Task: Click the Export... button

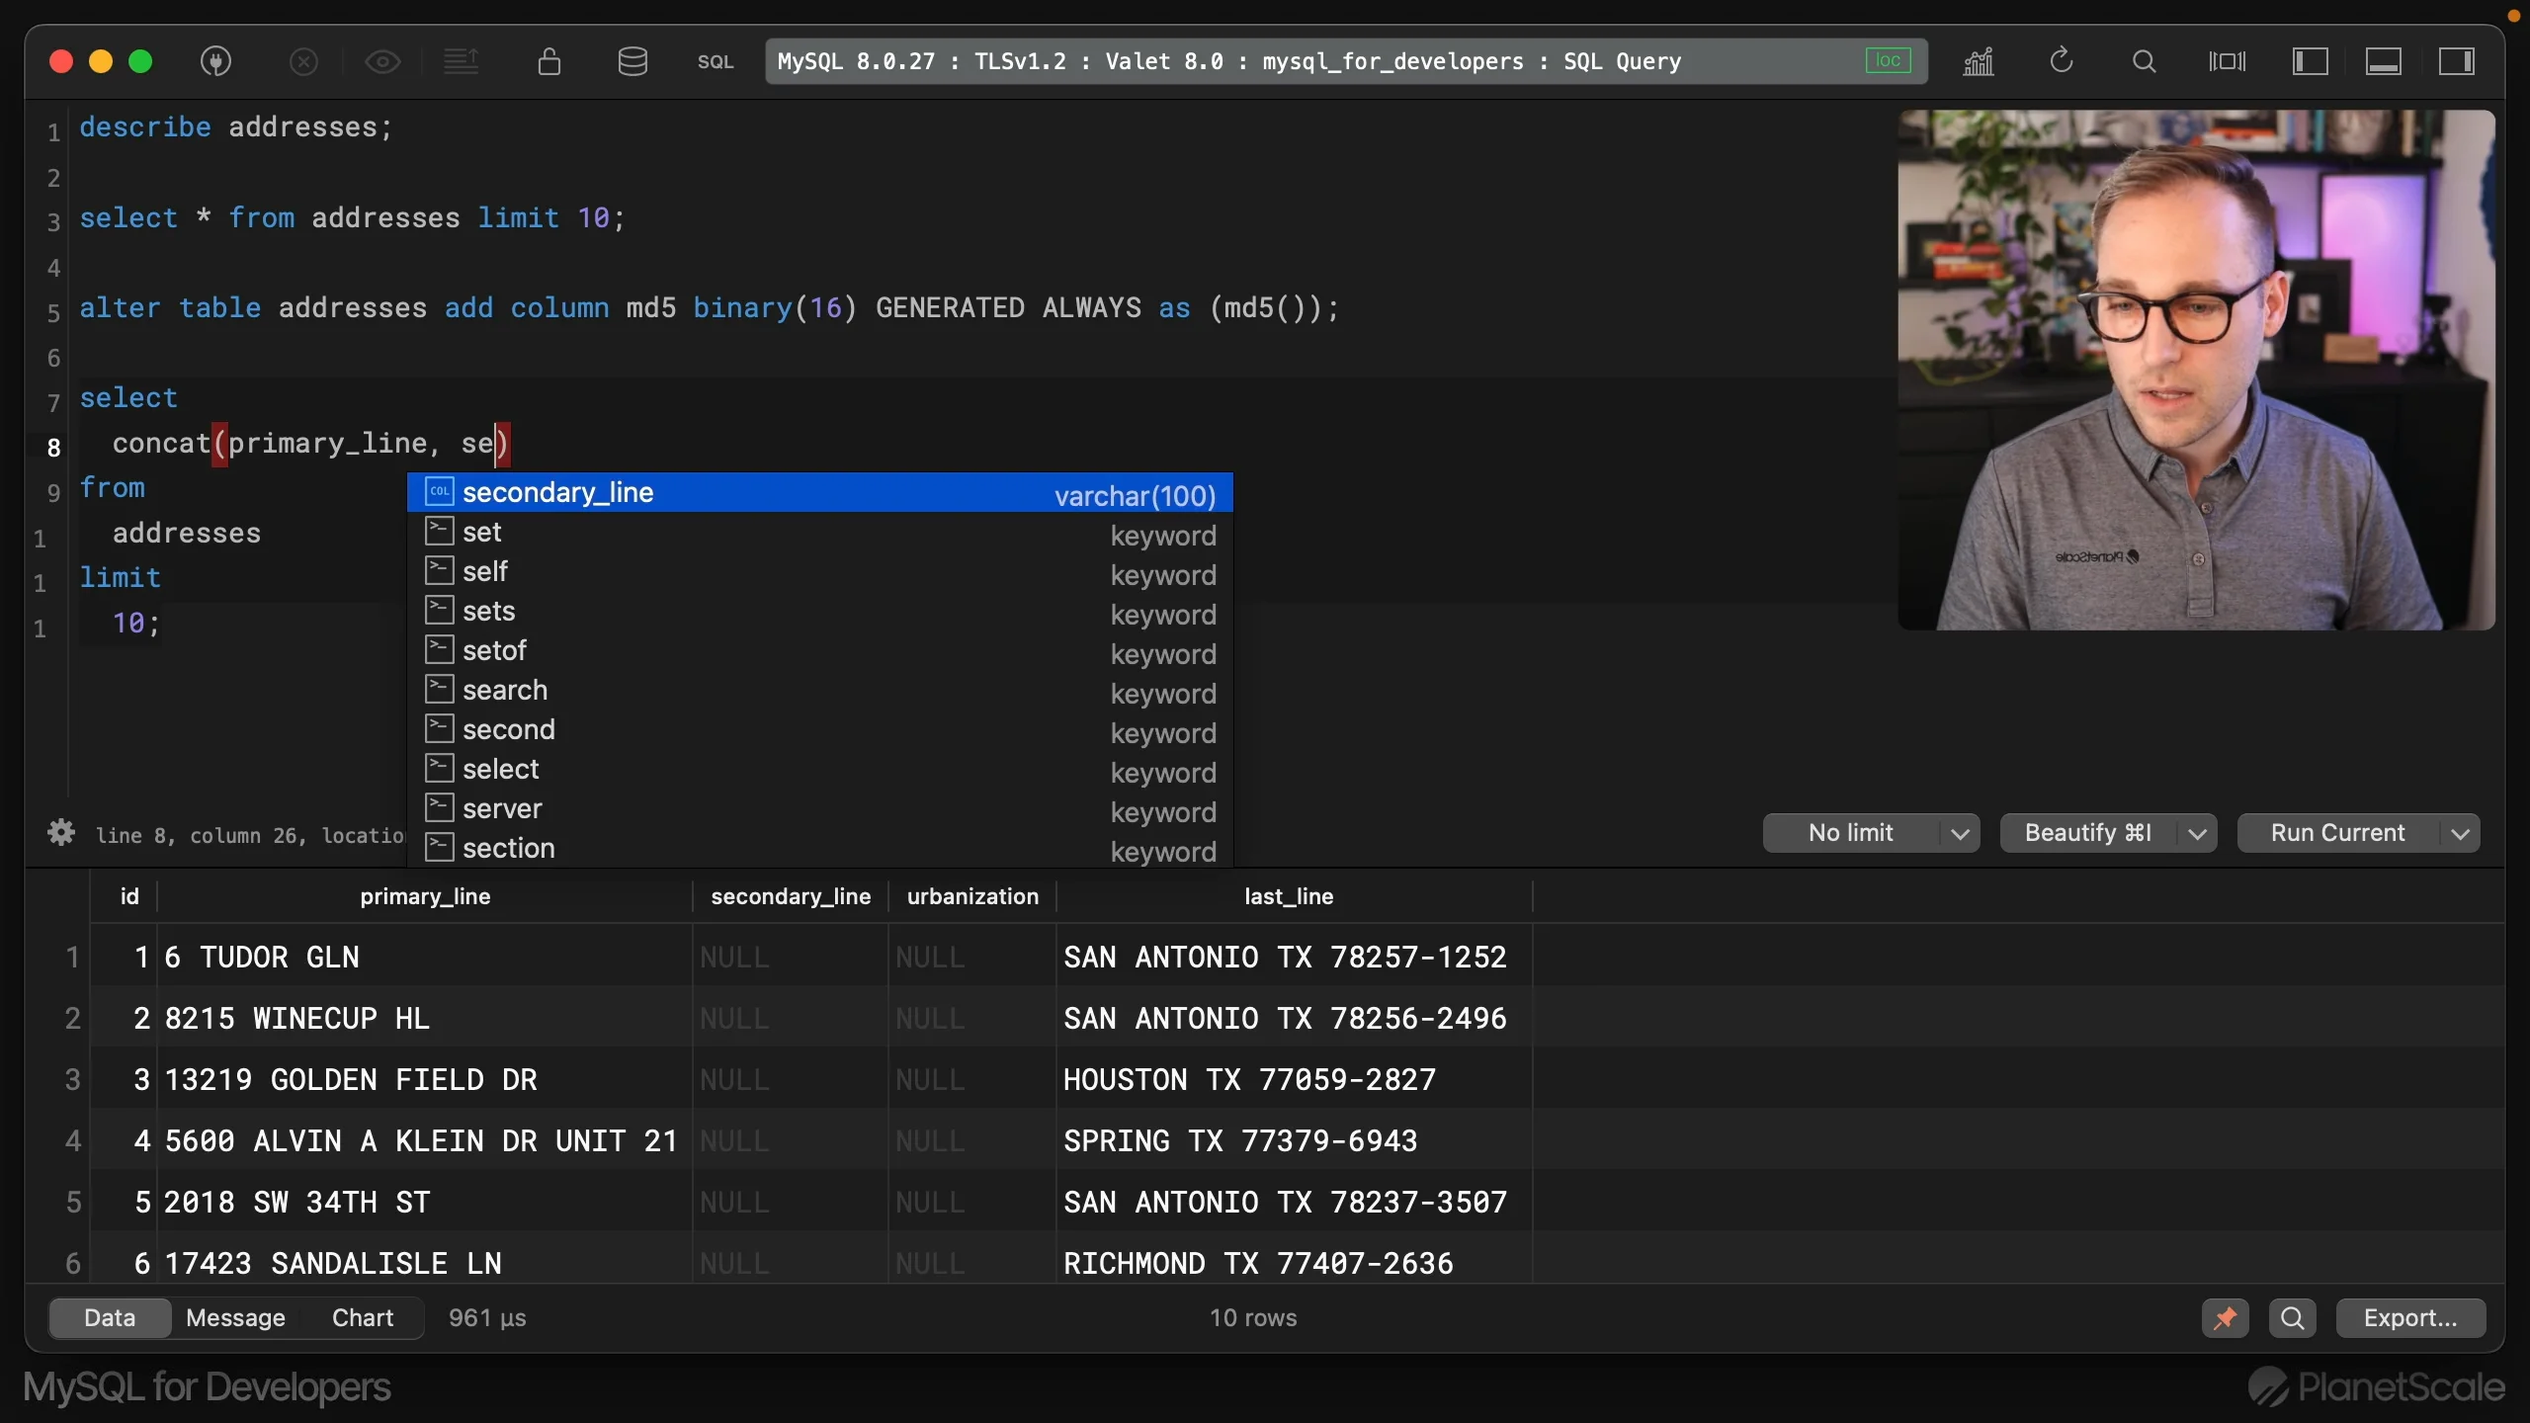Action: [x=2409, y=1318]
